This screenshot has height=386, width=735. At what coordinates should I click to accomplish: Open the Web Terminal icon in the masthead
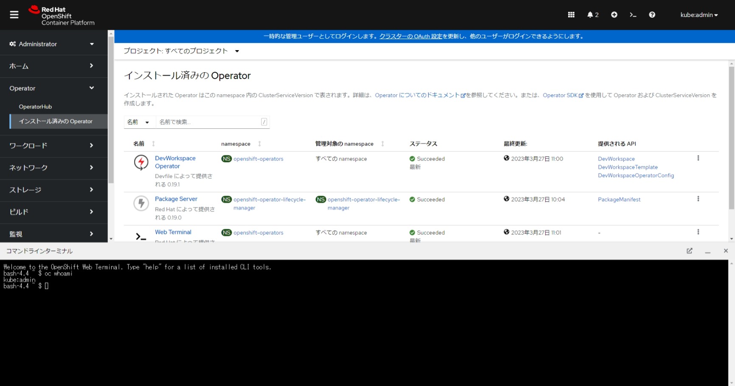pos(633,14)
